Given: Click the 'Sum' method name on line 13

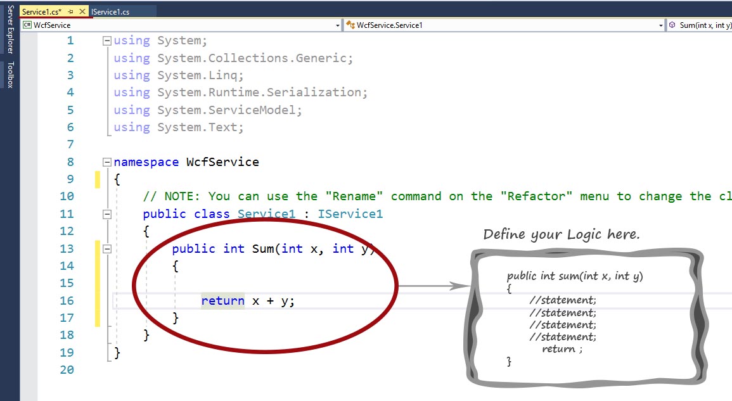Looking at the screenshot, I should (x=263, y=249).
